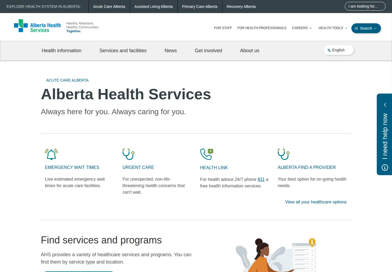Click View all your healthcare options
This screenshot has width=392, height=272.
coord(316,202)
